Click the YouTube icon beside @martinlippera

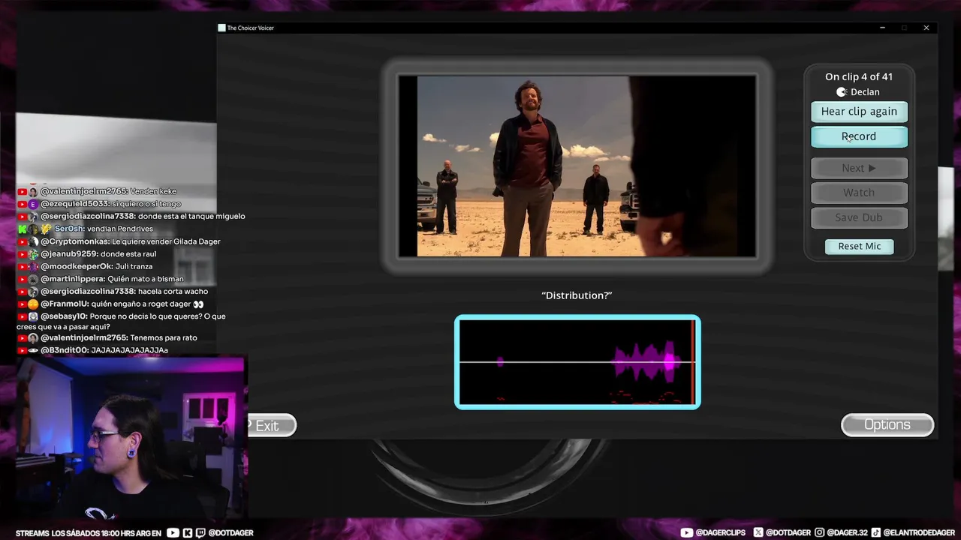[x=23, y=279]
